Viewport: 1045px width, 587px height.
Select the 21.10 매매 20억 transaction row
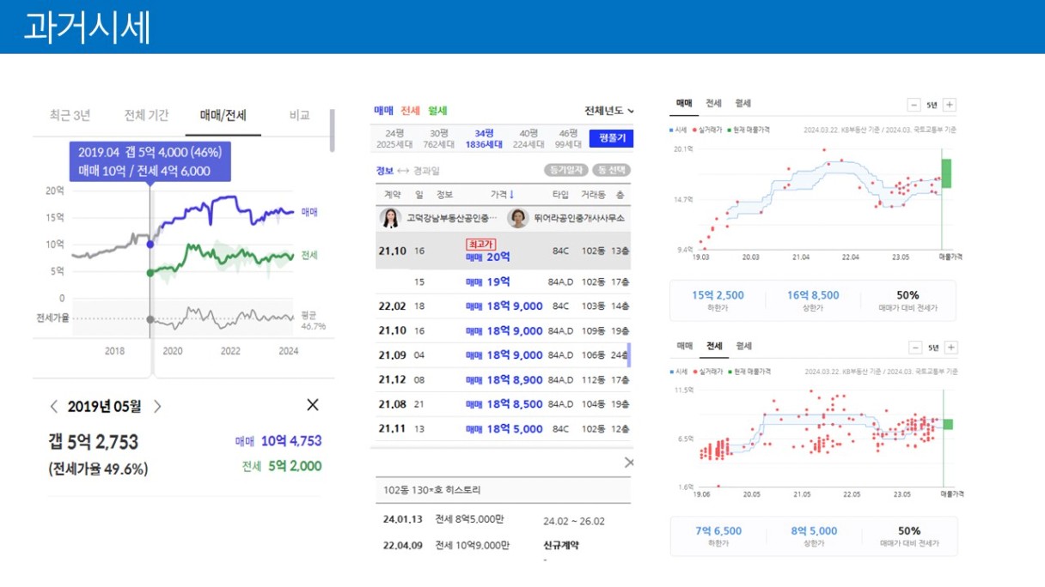(x=504, y=250)
